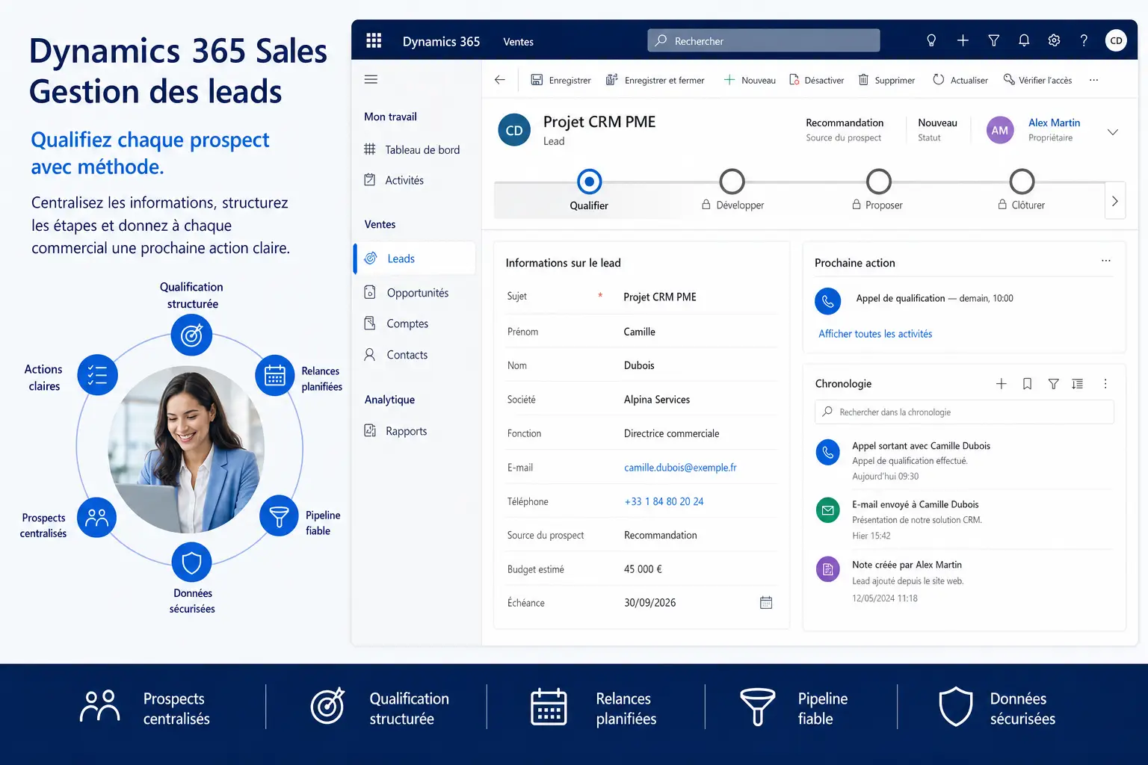Click the Note créée note icon
The width and height of the screenshot is (1148, 765).
coord(827,570)
